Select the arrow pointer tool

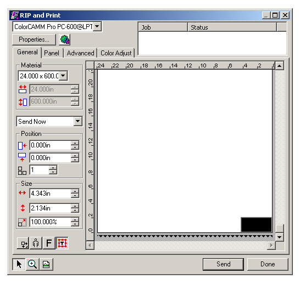tap(19, 264)
